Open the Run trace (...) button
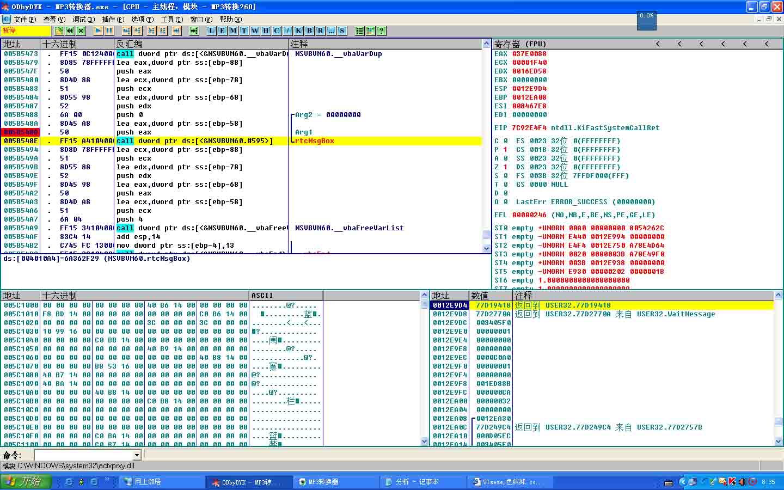Image resolution: width=784 pixels, height=490 pixels. 331,31
